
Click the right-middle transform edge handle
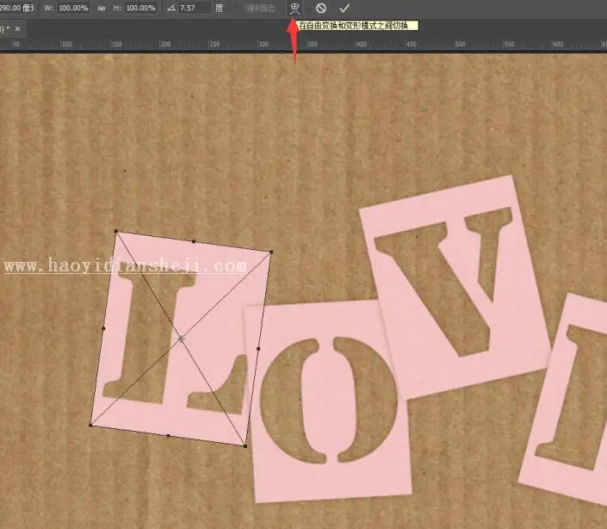258,349
